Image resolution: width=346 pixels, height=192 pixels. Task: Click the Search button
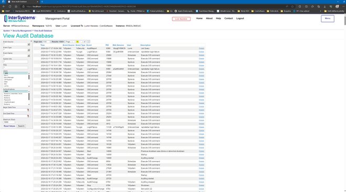[21, 126]
